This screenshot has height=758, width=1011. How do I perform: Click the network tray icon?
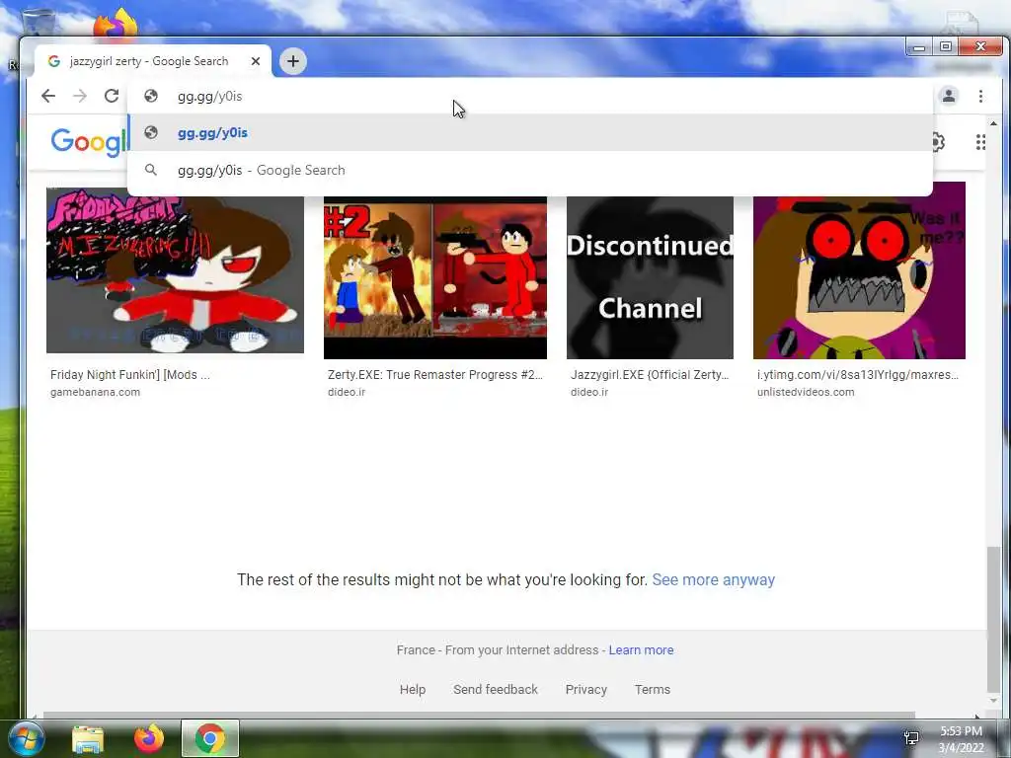click(911, 738)
